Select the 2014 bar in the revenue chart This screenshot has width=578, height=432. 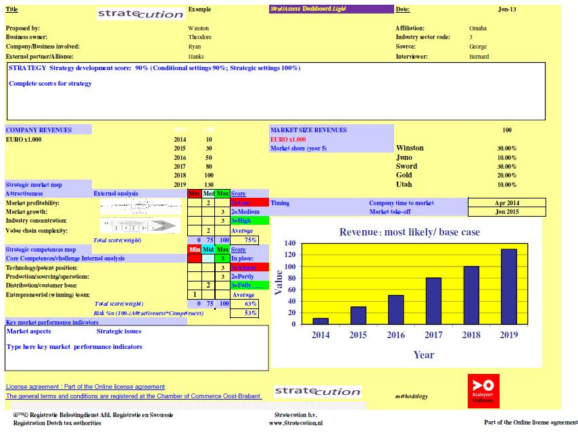point(321,321)
